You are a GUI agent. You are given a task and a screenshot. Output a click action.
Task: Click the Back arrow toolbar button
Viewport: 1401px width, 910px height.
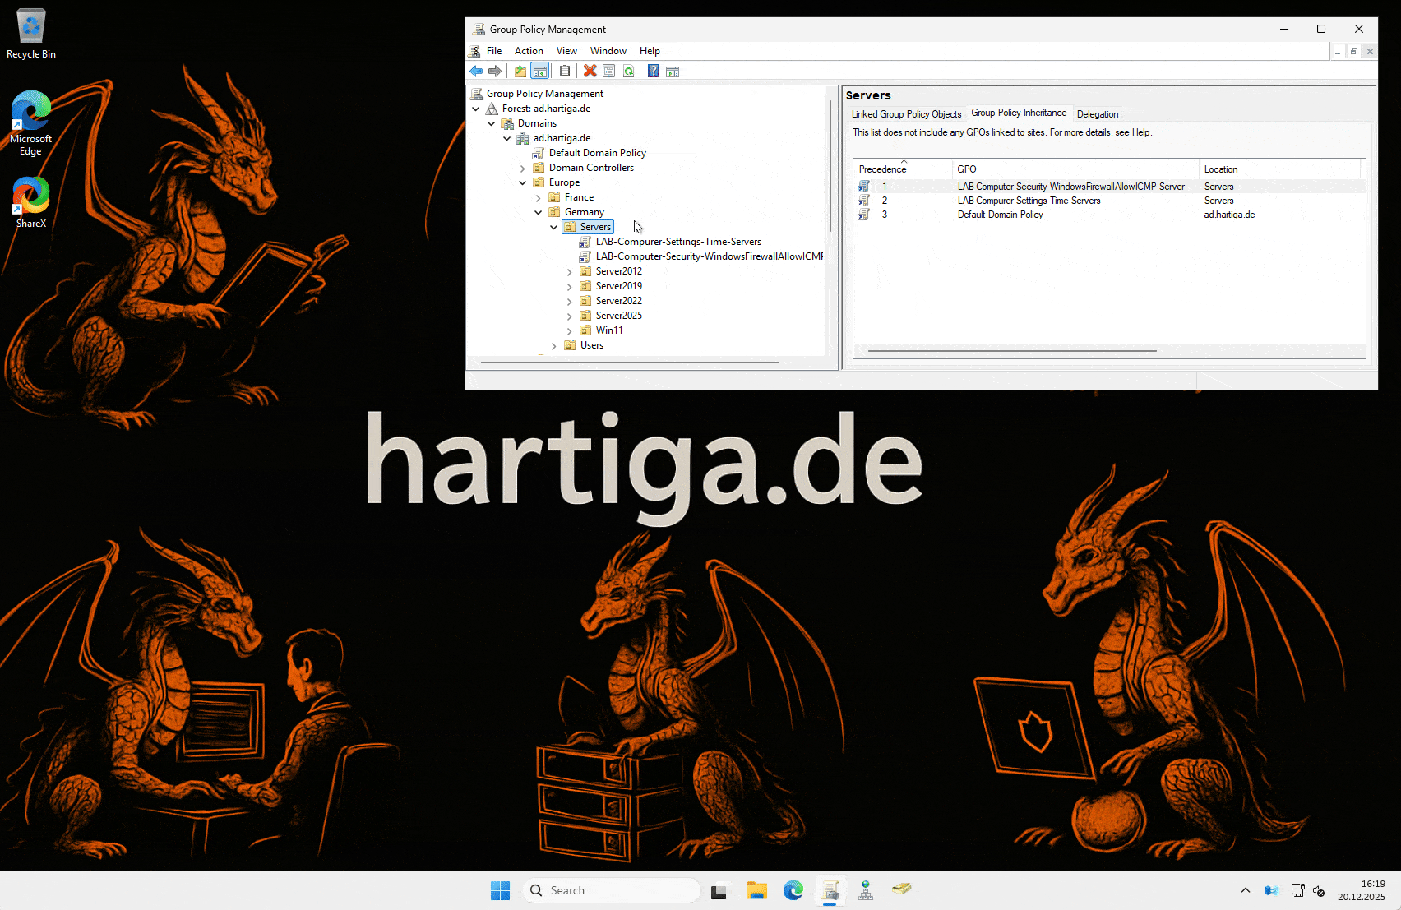476,72
